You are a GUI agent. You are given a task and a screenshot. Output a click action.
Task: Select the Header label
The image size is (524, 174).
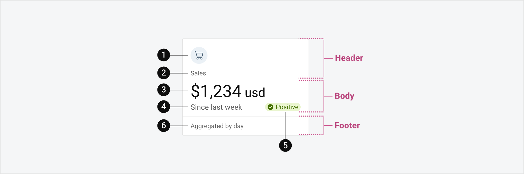[349, 58]
